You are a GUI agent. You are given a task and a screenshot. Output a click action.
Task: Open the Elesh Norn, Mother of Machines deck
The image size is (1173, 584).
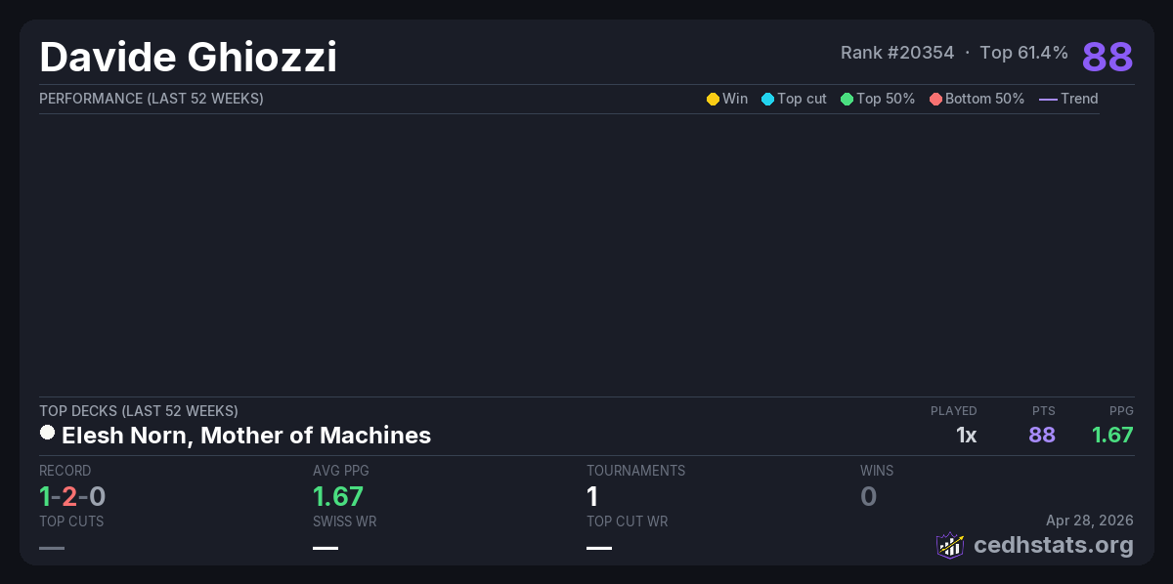click(x=246, y=436)
